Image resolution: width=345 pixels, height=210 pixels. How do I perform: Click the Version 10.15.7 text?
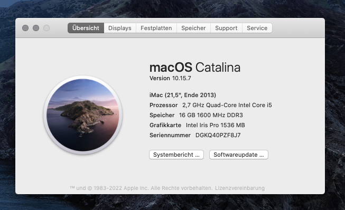coord(170,79)
